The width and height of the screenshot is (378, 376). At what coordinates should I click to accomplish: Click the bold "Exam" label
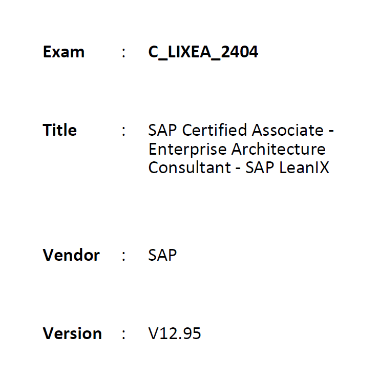pos(64,52)
